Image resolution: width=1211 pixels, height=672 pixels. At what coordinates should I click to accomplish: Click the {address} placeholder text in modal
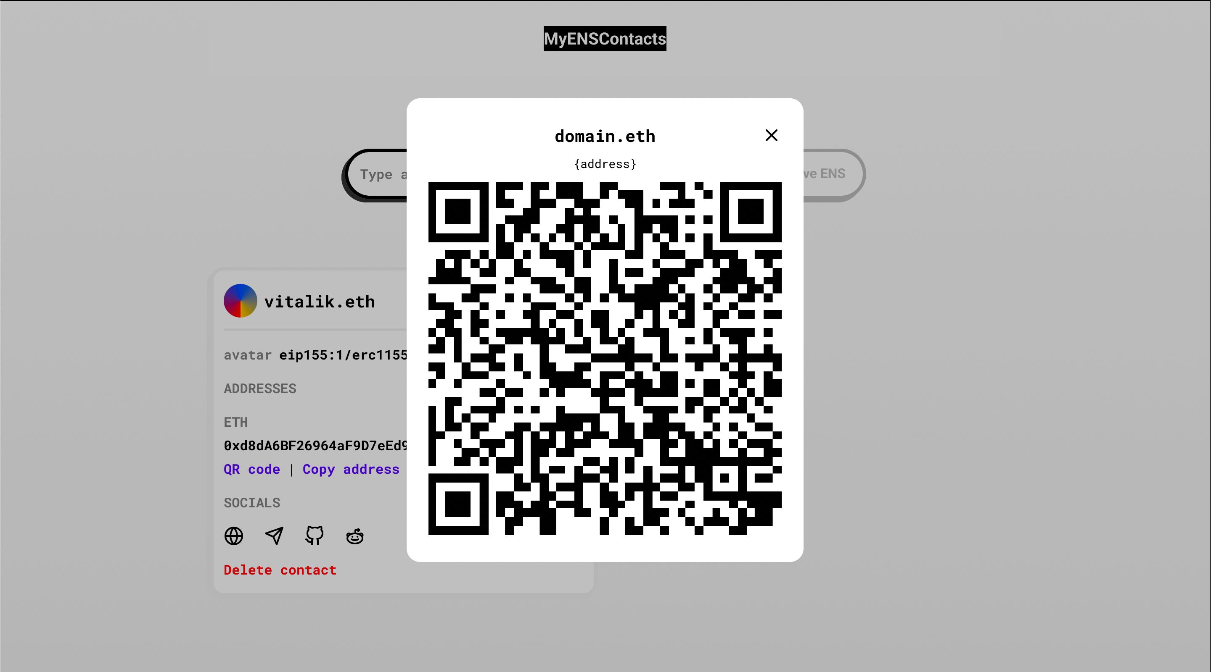pos(605,163)
